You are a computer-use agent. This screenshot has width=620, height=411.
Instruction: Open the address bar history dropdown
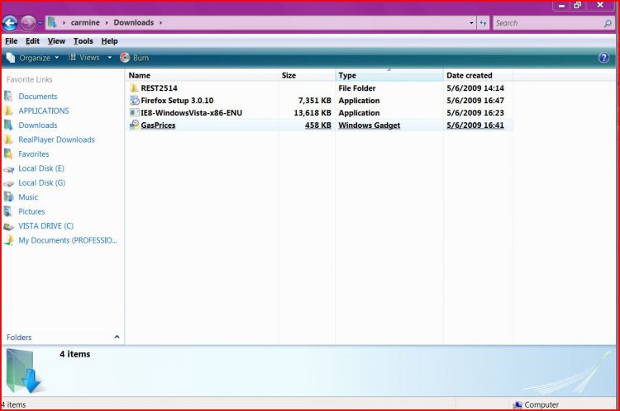(x=471, y=23)
